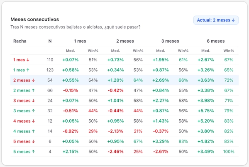Click the +0.58% median cell
The width and height of the screenshot is (249, 167).
71,70
